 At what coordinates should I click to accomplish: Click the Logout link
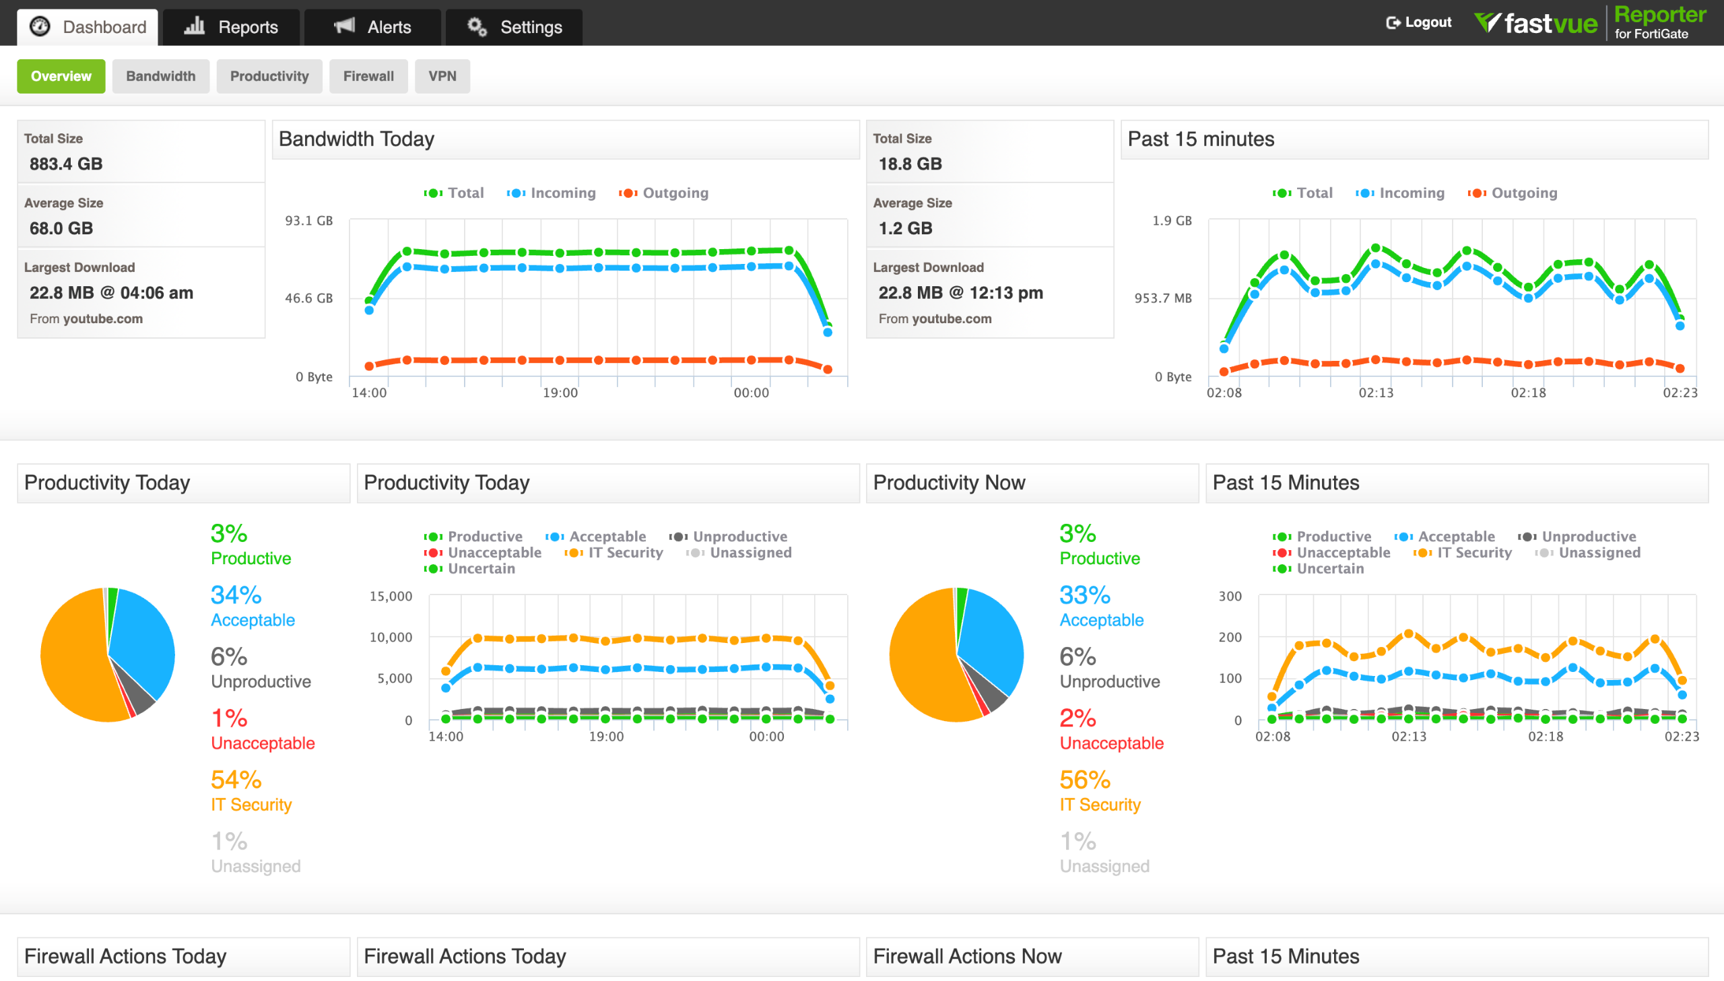[x=1428, y=23]
